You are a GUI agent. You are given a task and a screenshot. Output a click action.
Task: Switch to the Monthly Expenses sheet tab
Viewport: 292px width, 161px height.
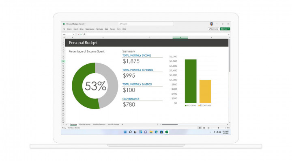pos(99,124)
